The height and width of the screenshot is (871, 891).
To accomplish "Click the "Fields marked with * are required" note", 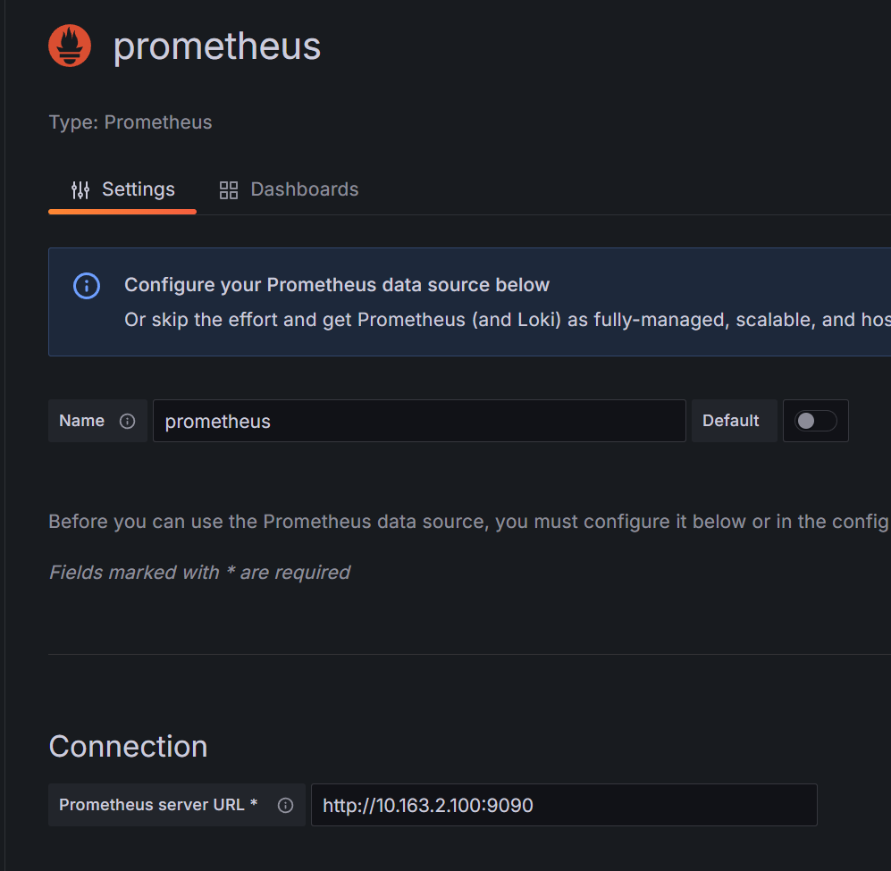I will tap(199, 572).
